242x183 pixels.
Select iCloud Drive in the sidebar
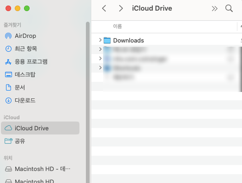[x=40, y=128]
